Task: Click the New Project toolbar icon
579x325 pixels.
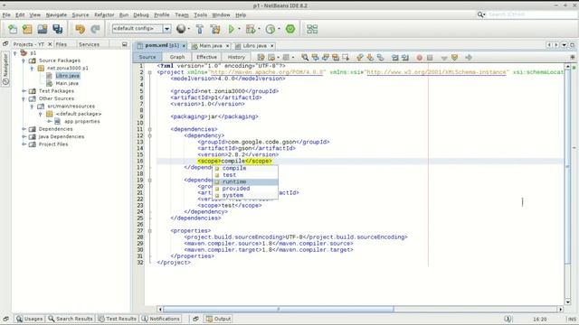Action: (x=27, y=29)
